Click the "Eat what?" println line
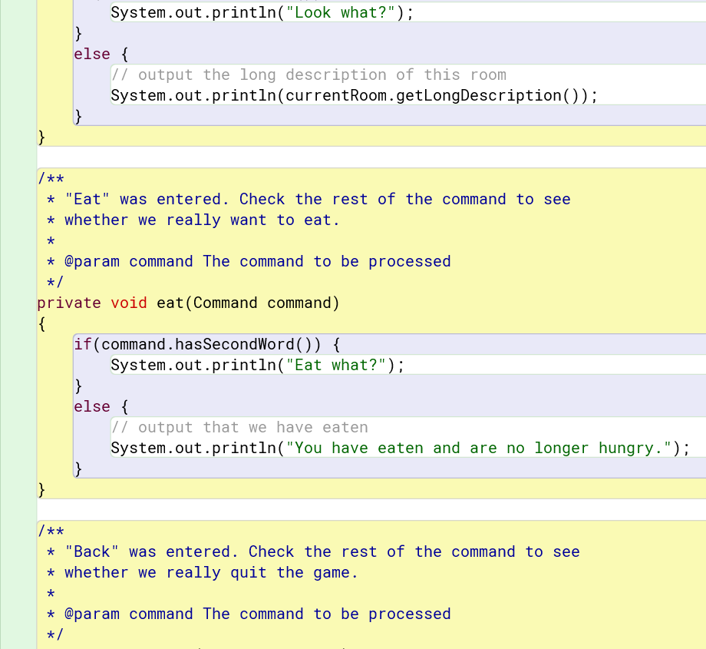The height and width of the screenshot is (649, 706). coord(258,365)
